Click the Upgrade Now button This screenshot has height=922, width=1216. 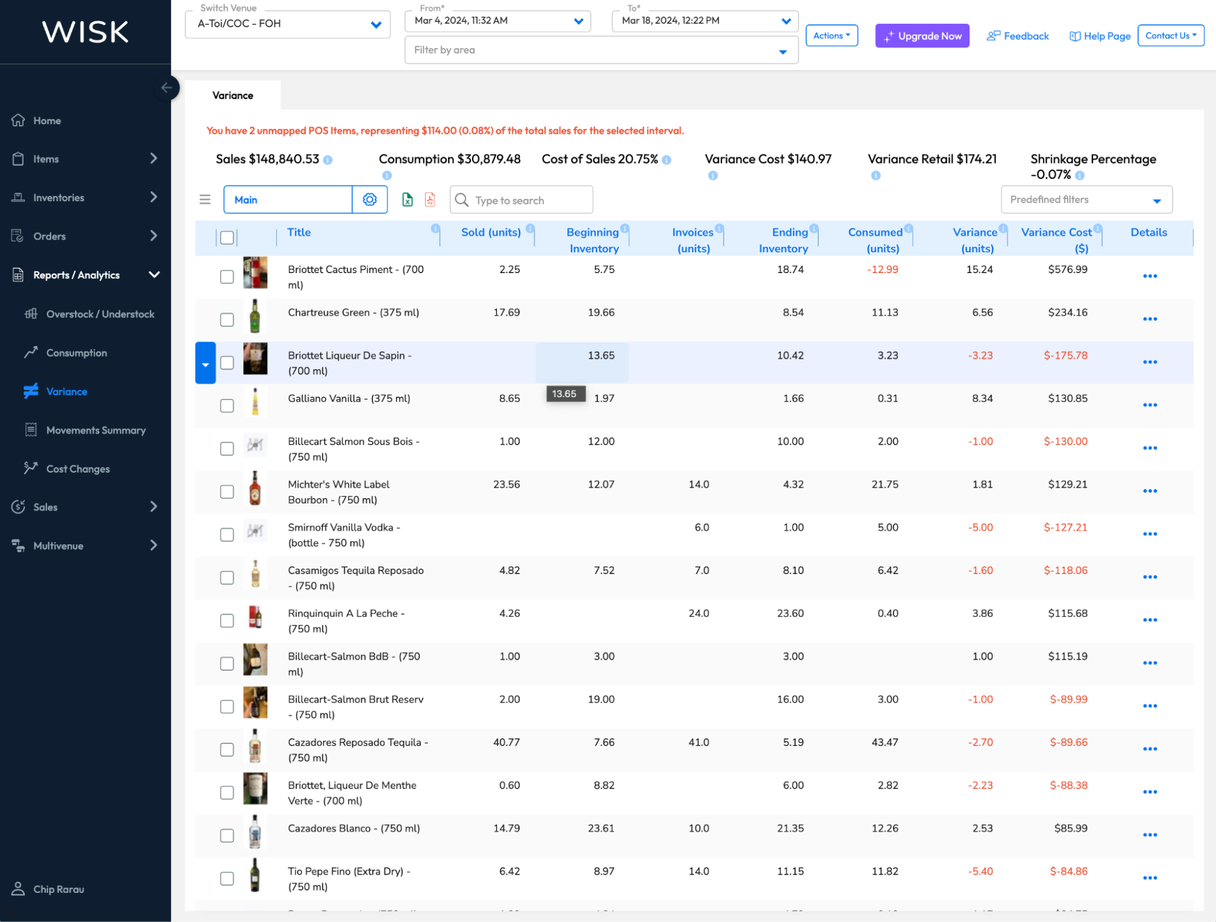pyautogui.click(x=922, y=35)
